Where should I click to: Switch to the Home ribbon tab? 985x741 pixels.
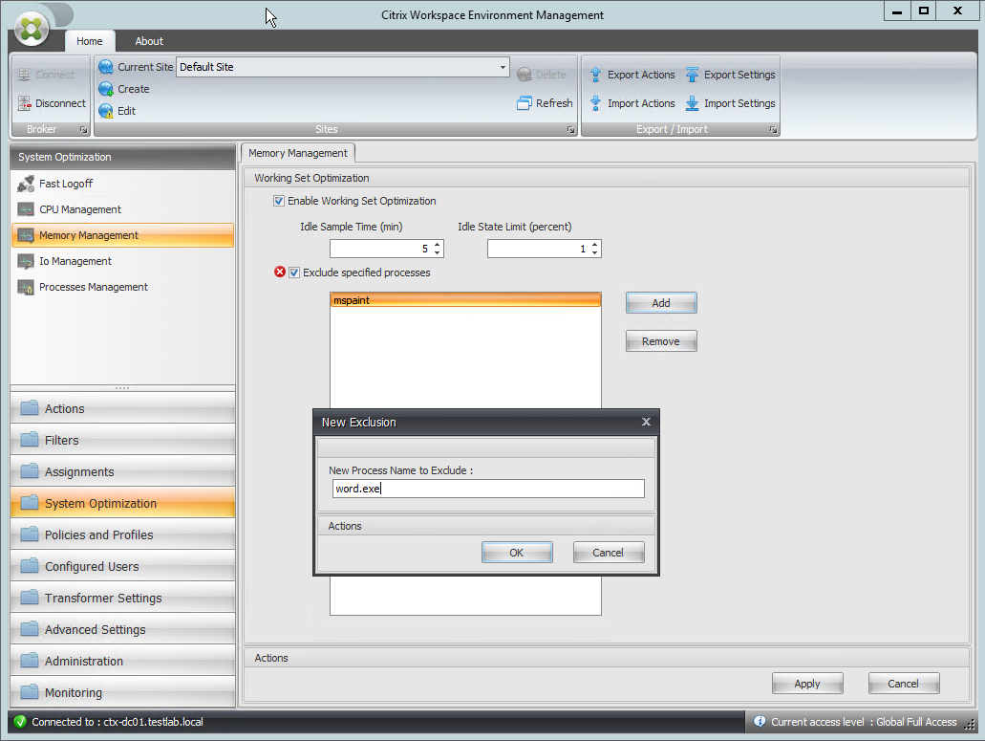pyautogui.click(x=89, y=41)
